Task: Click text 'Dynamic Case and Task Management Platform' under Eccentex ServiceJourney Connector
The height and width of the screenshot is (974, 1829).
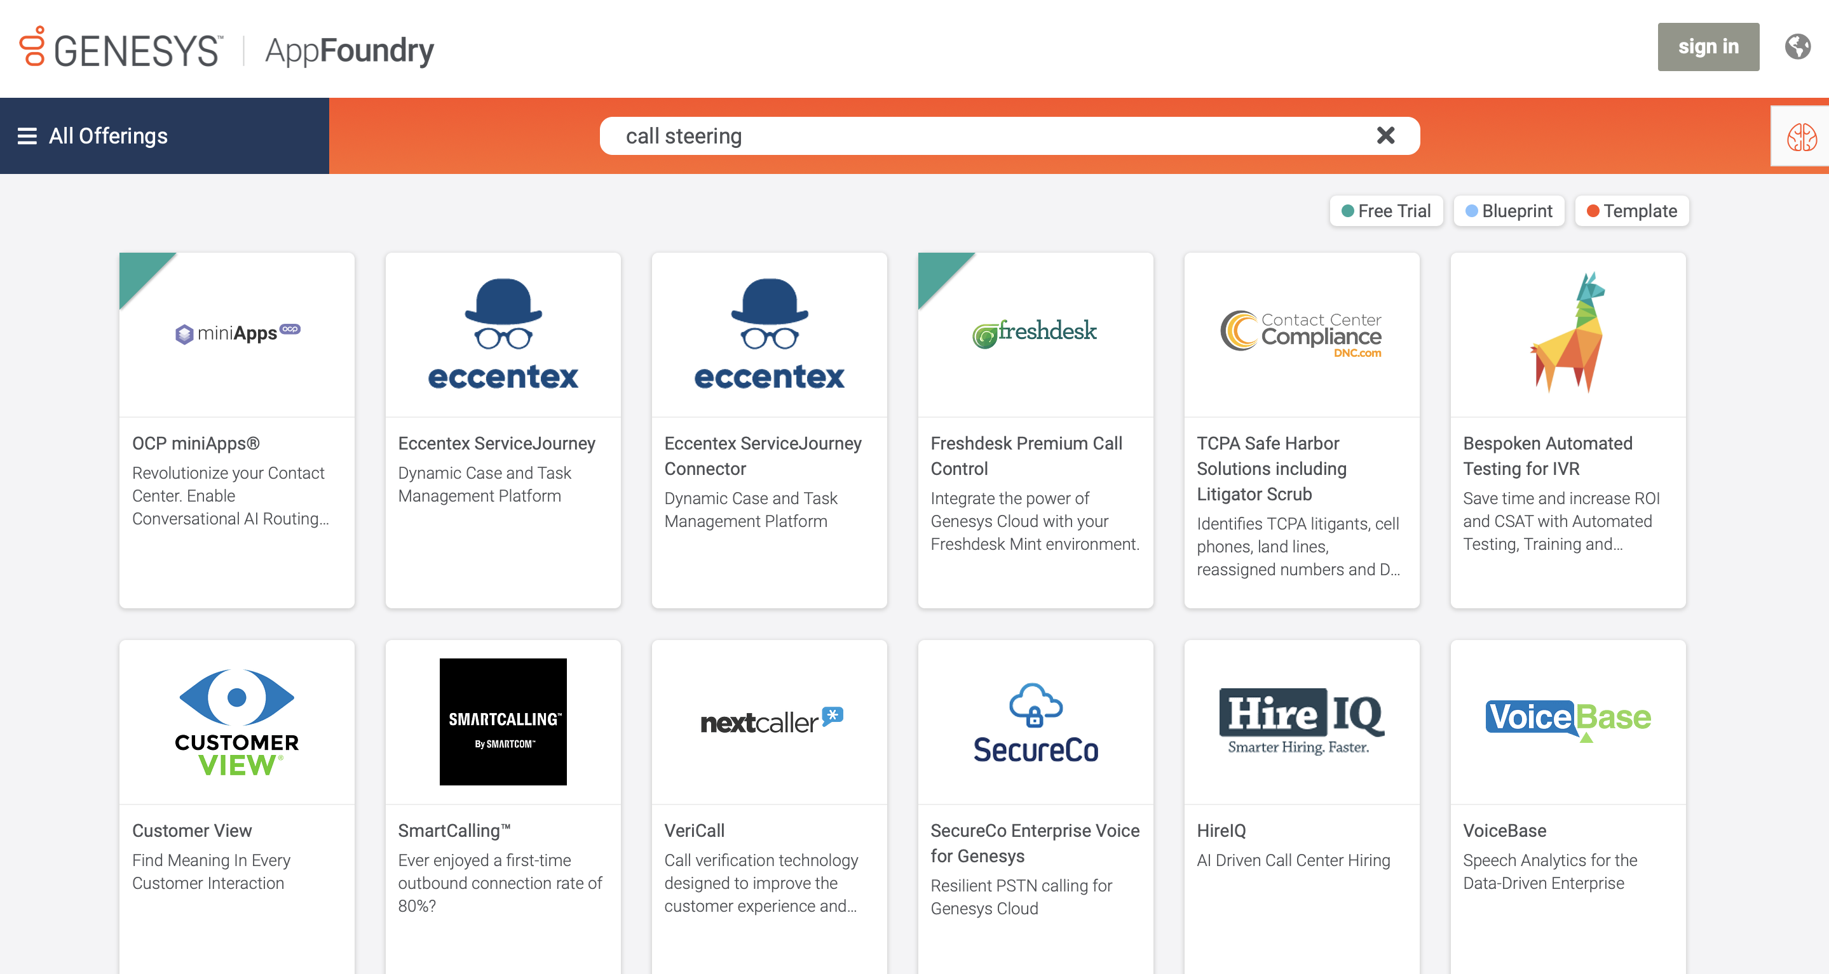Action: [x=751, y=510]
